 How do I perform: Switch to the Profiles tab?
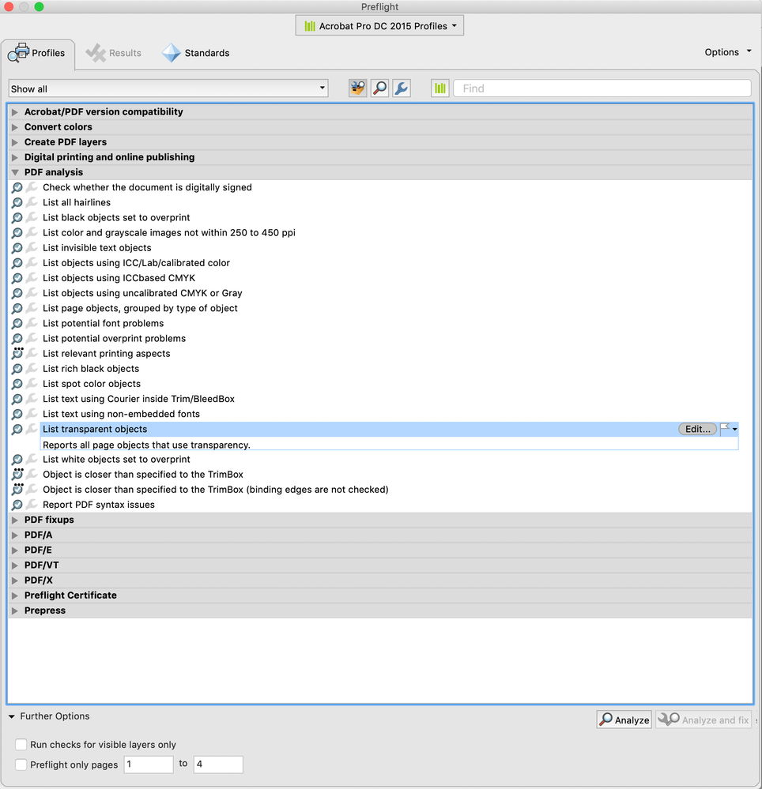pyautogui.click(x=38, y=53)
